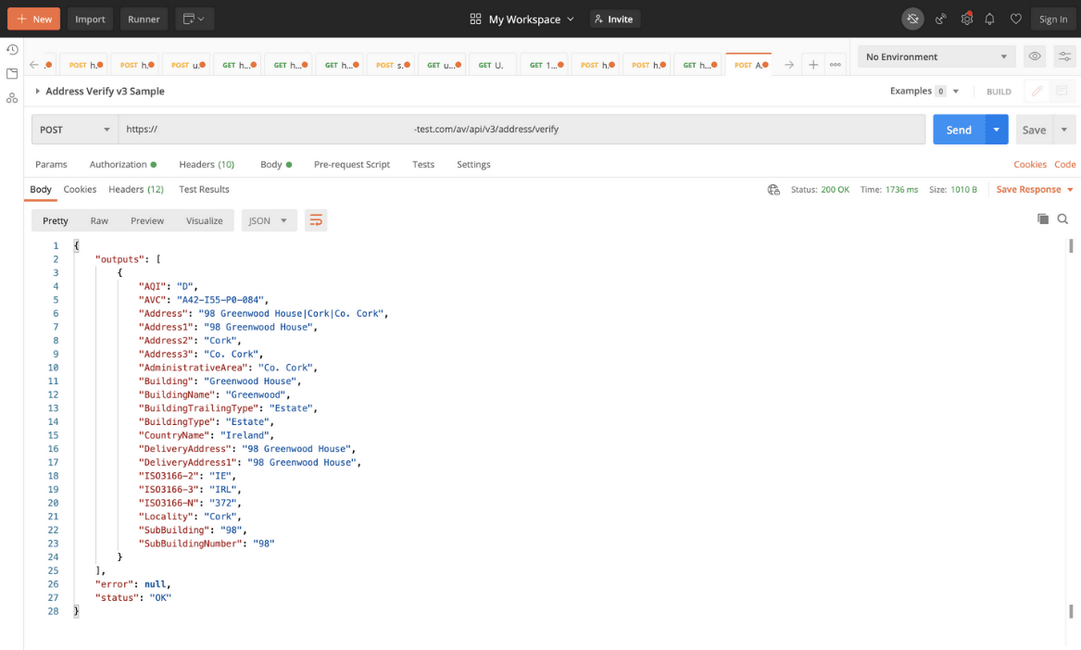Click the offline sync status icon
Image resolution: width=1081 pixels, height=650 pixels.
point(912,19)
